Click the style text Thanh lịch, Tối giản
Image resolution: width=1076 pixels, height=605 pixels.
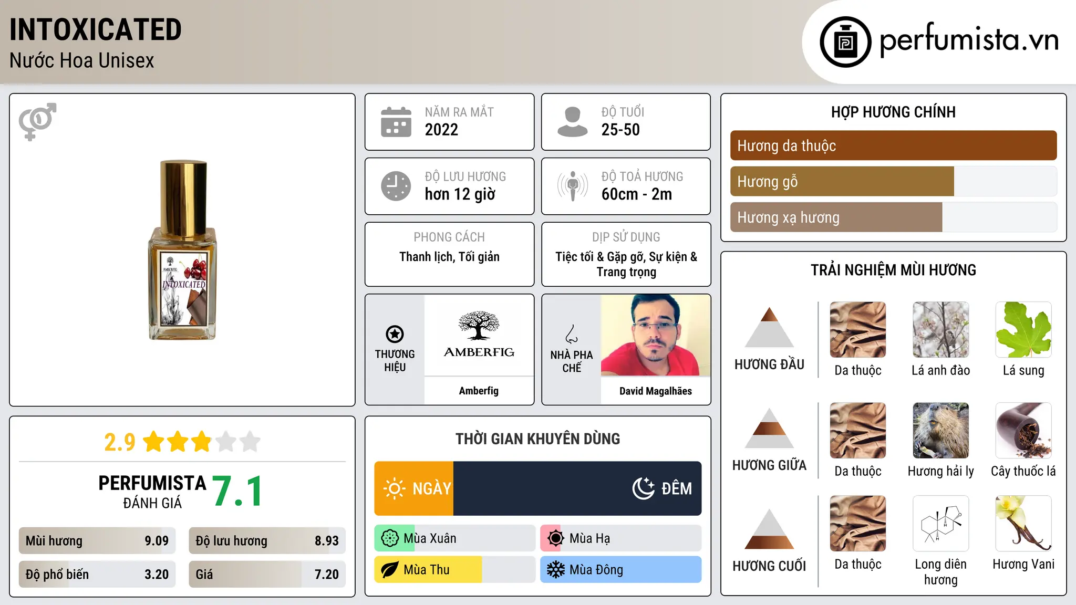coord(449,257)
